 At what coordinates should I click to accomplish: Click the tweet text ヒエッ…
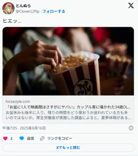(12, 21)
